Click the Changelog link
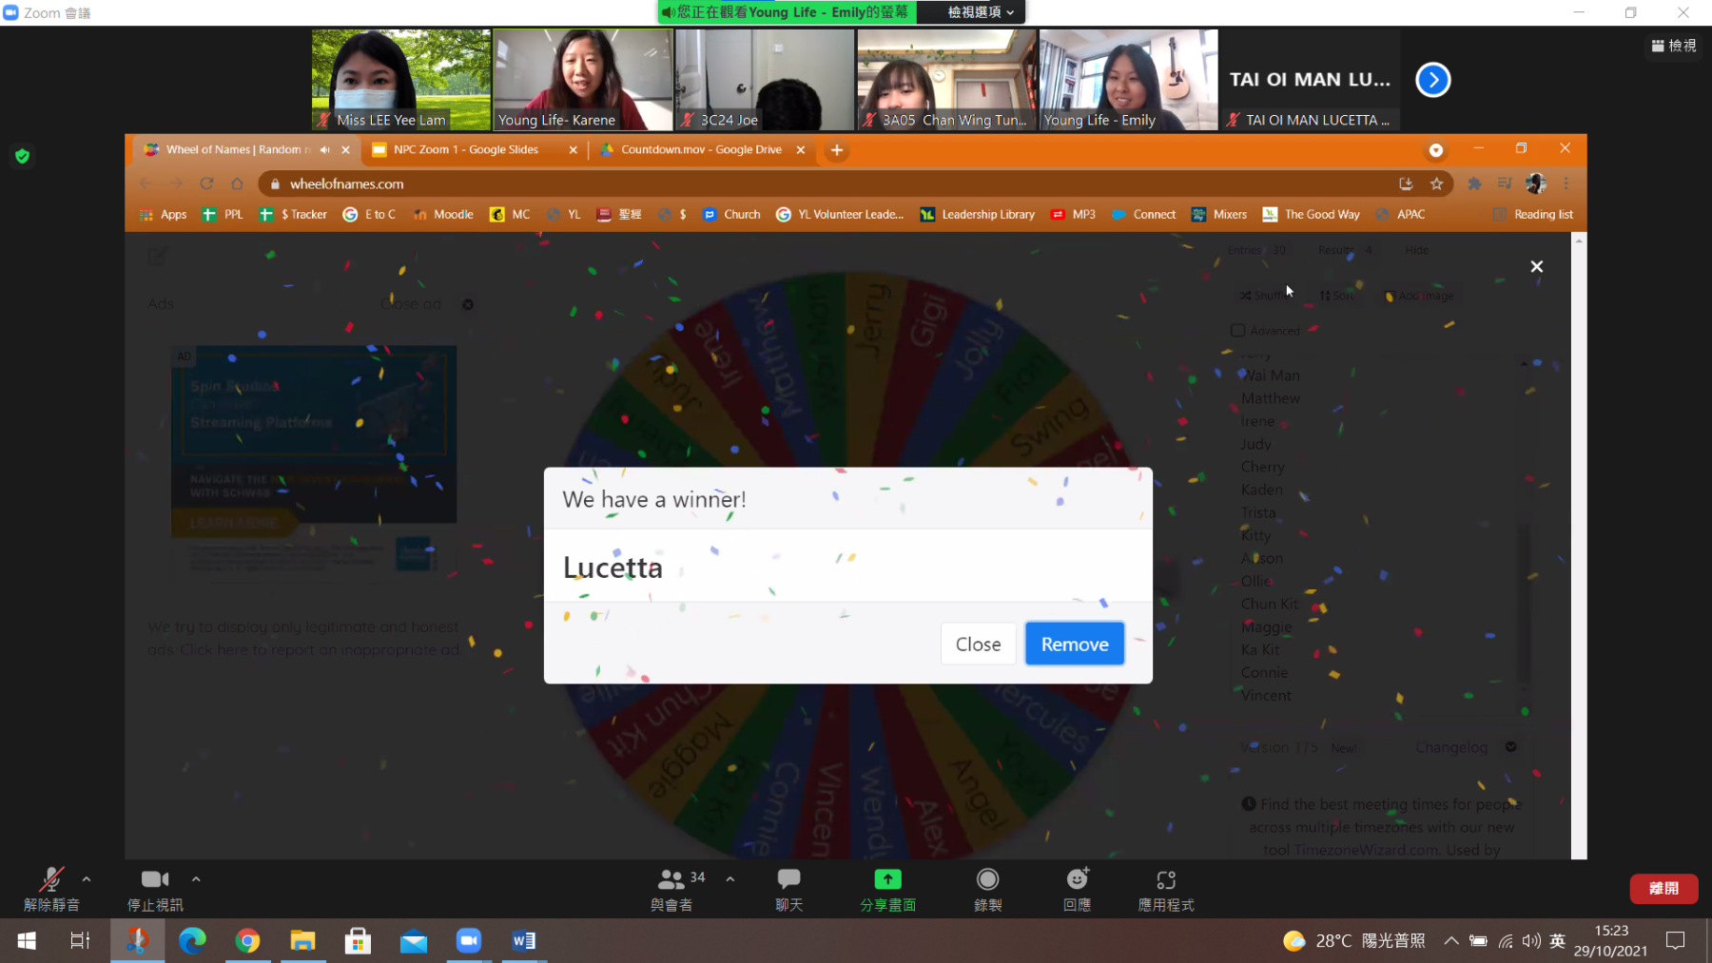 pyautogui.click(x=1450, y=747)
